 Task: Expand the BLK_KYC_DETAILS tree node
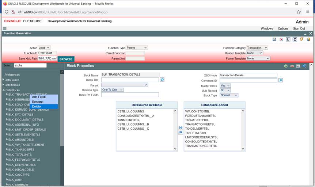pyautogui.click(x=7, y=114)
